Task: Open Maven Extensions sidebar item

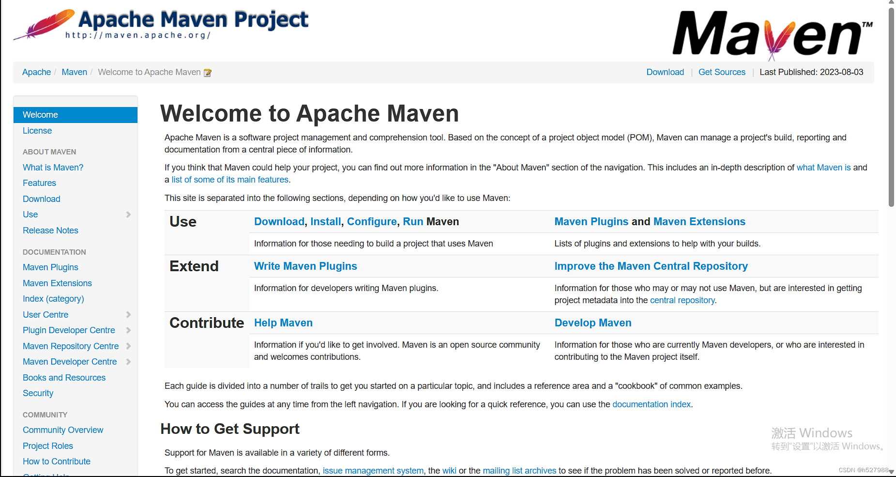Action: pos(57,283)
